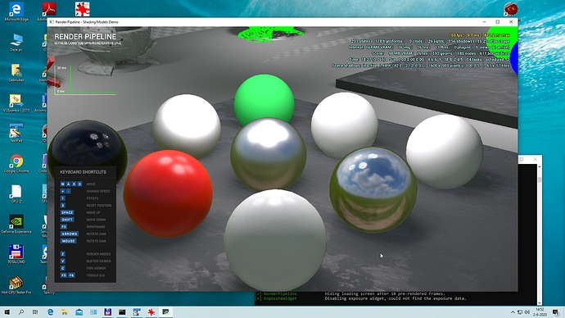Click the 'ExposureWidget' console entry
Viewport: 565px width, 318px height.
click(x=280, y=298)
